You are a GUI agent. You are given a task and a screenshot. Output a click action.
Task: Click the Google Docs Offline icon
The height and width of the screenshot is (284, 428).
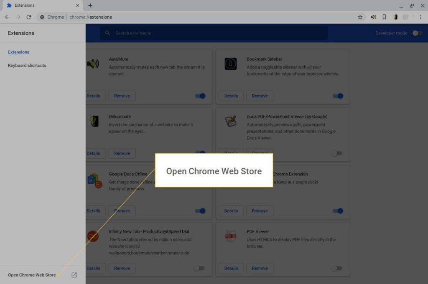coord(95,180)
